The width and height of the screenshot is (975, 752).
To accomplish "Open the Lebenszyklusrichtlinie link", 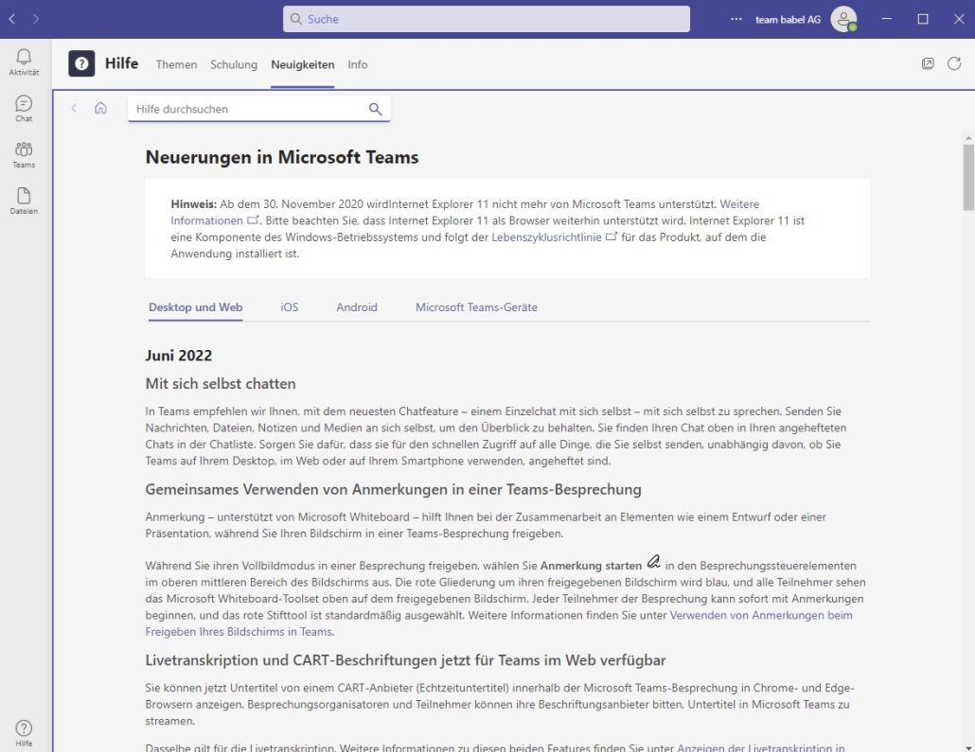I will (546, 236).
